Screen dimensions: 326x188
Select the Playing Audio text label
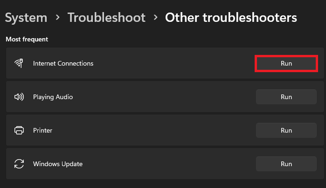pyautogui.click(x=53, y=97)
